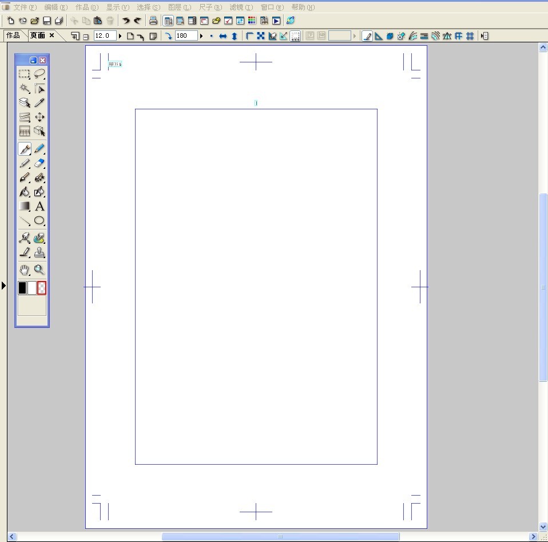Choose the transparent color swatch
The width and height of the screenshot is (548, 542).
(42, 288)
